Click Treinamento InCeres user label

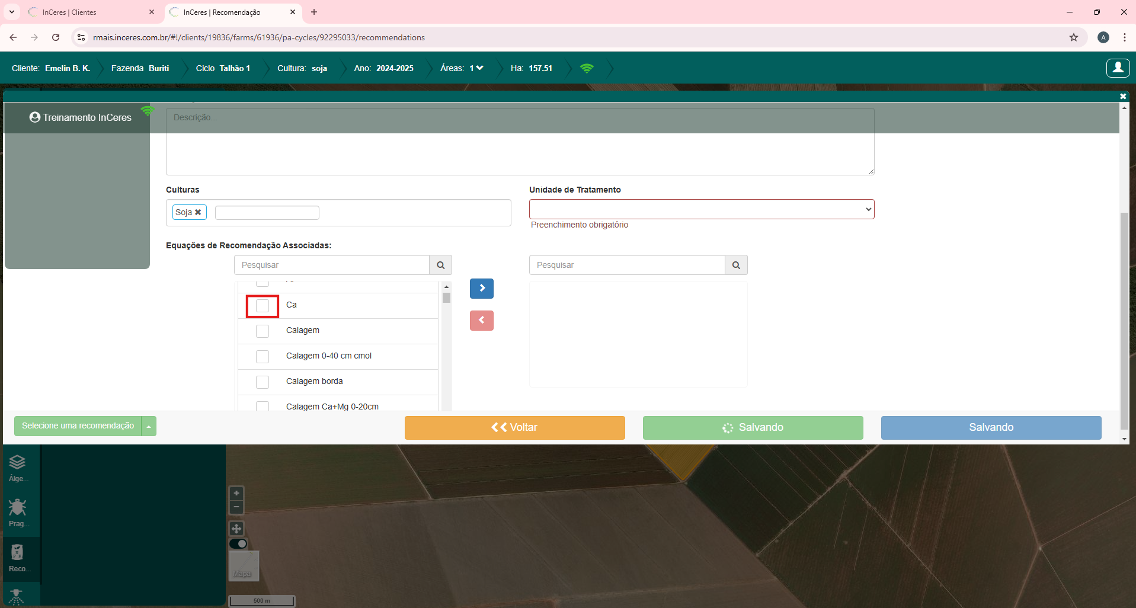[81, 117]
